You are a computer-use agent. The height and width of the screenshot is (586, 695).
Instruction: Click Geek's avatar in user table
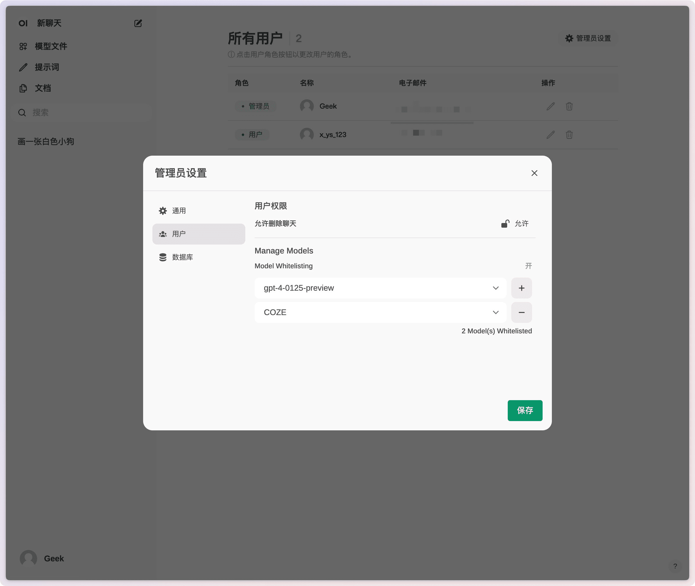coord(307,106)
